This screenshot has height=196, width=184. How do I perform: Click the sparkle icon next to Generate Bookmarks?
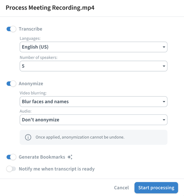tap(70, 157)
